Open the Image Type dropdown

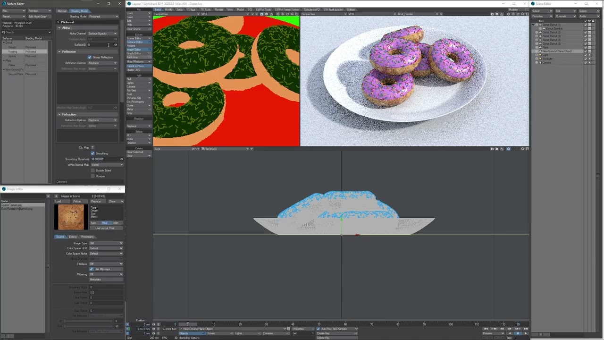[x=106, y=243]
